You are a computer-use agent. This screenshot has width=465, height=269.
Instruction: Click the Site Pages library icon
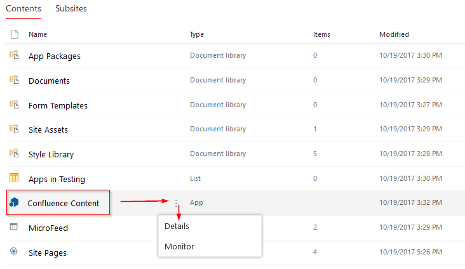tap(14, 252)
